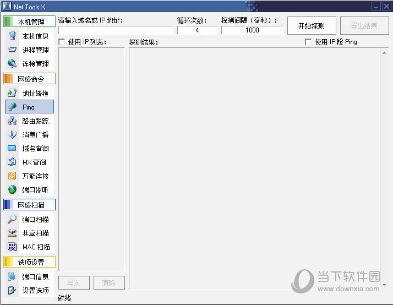Open 端口监听 label
Viewport: 393px width, 305px height.
[35, 190]
